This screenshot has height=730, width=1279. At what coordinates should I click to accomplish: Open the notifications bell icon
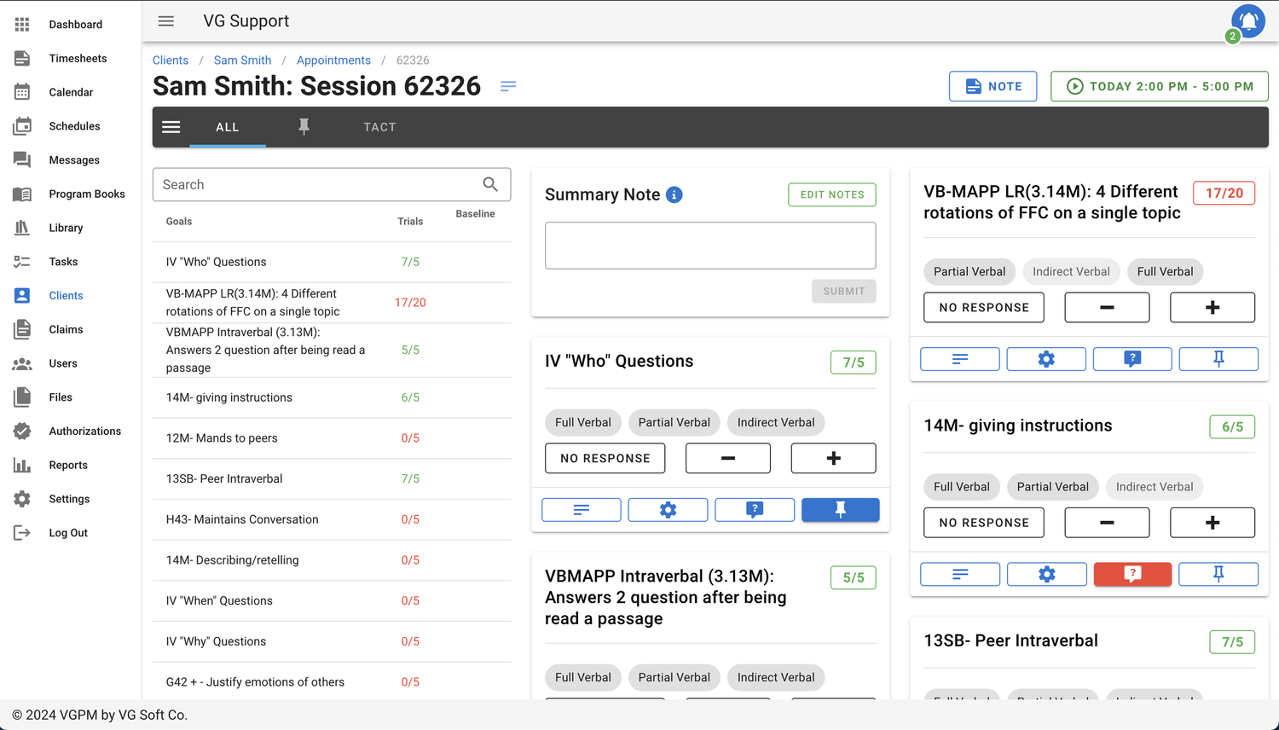(1247, 20)
